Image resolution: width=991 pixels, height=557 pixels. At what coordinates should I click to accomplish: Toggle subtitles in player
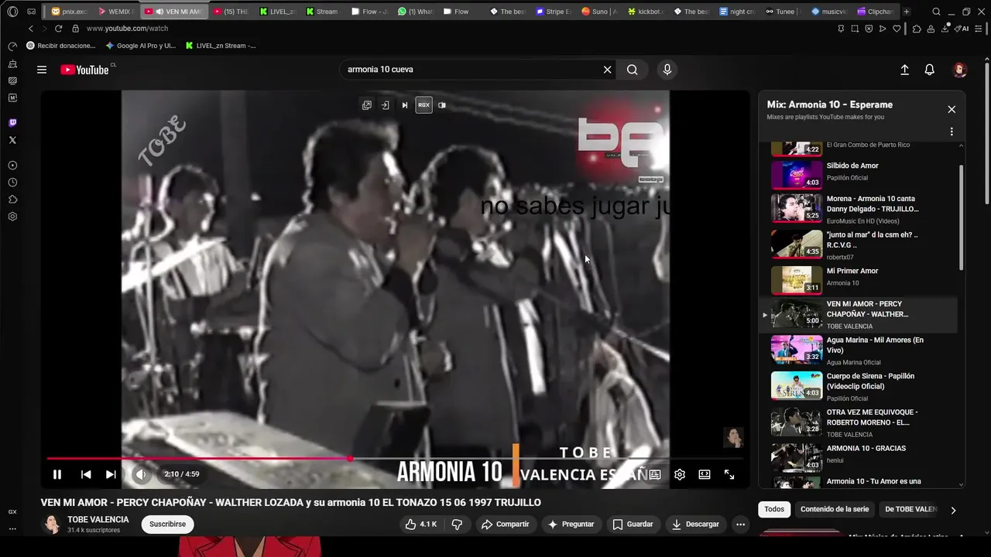[655, 474]
